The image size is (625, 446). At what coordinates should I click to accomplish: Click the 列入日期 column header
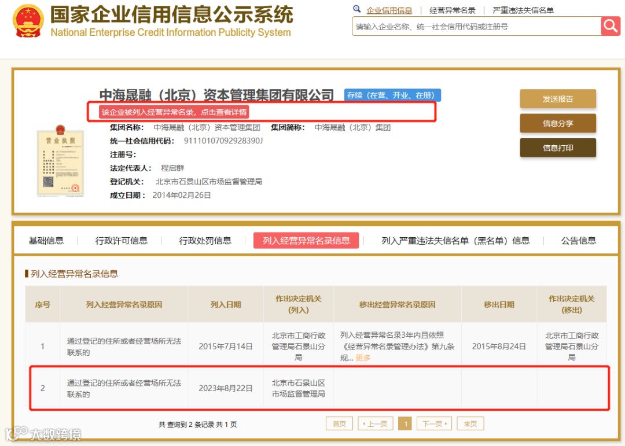[x=226, y=304]
